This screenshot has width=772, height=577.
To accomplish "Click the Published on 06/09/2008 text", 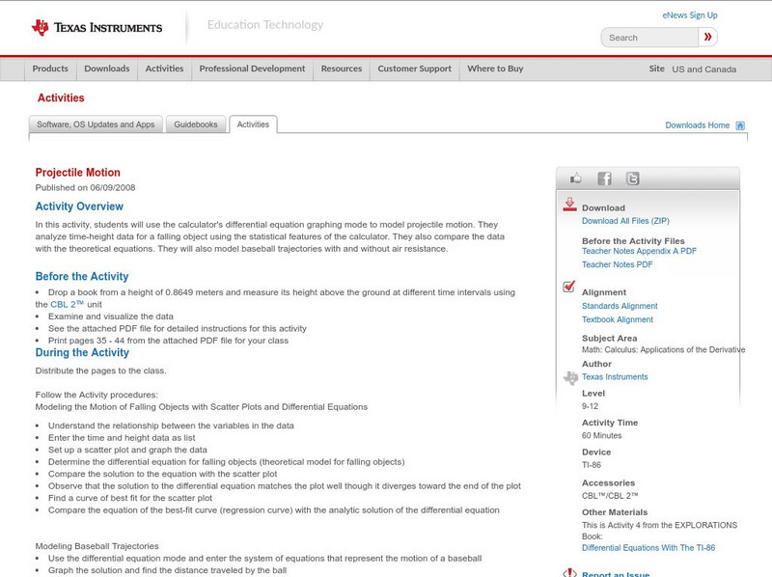I will pos(85,187).
